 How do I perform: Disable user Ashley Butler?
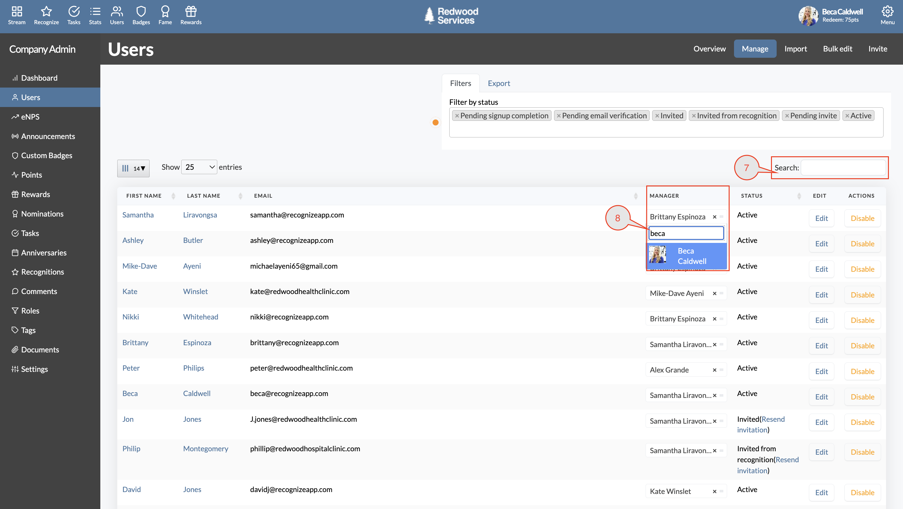click(x=862, y=244)
